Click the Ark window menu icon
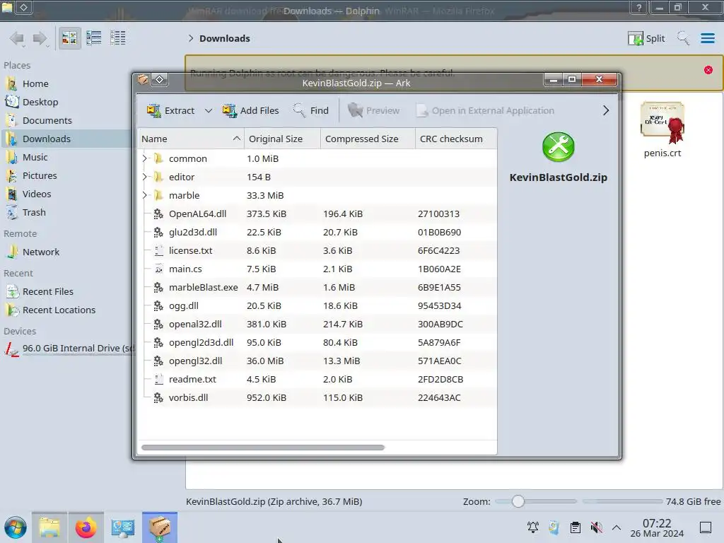Screen dimensions: 724x543 pos(143,80)
